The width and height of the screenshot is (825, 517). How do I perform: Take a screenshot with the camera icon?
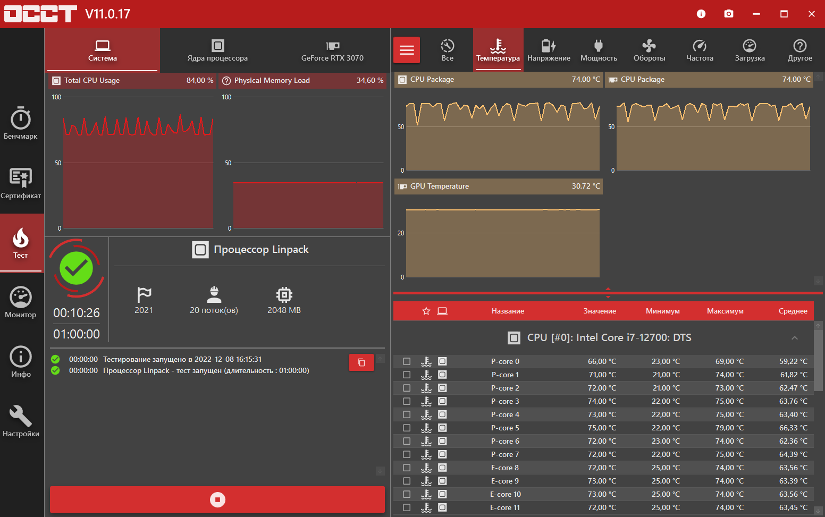(x=729, y=14)
